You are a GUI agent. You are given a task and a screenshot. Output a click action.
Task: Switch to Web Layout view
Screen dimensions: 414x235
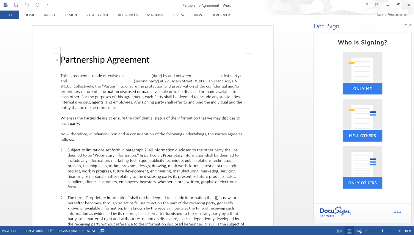tap(359, 231)
